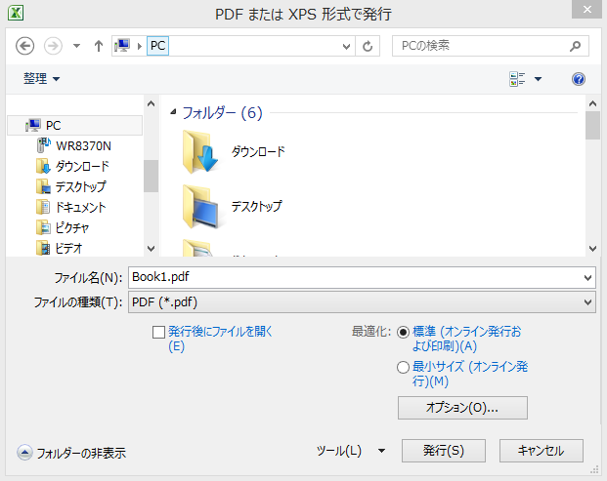Open the file name dropdown arrow

587,277
